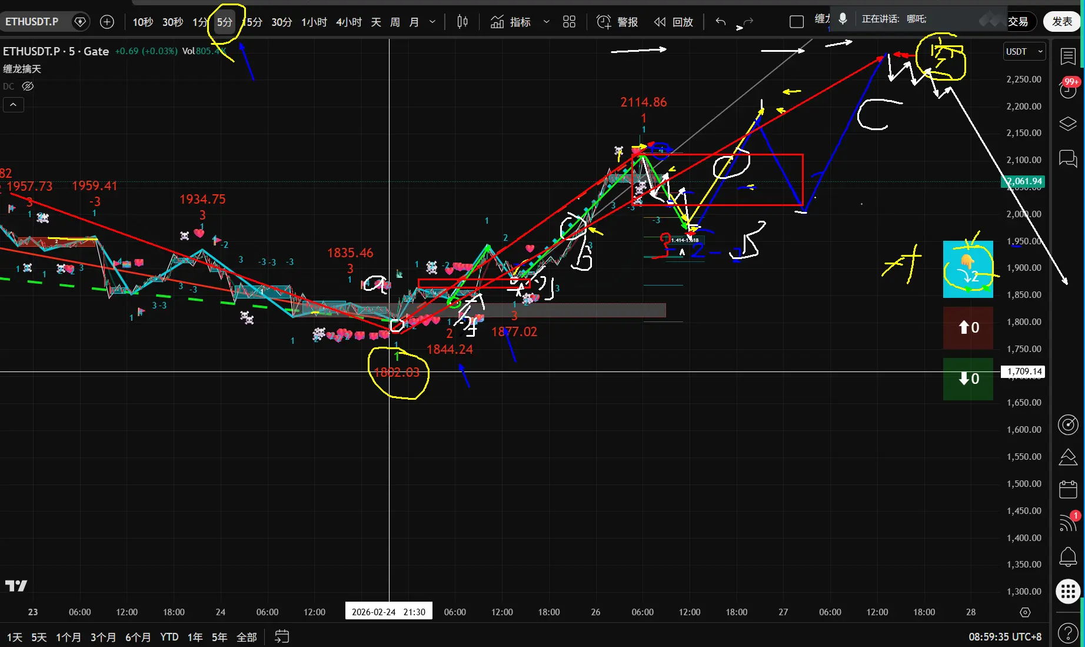Open the 指标 indicators dialog
This screenshot has width=1085, height=647.
point(511,22)
